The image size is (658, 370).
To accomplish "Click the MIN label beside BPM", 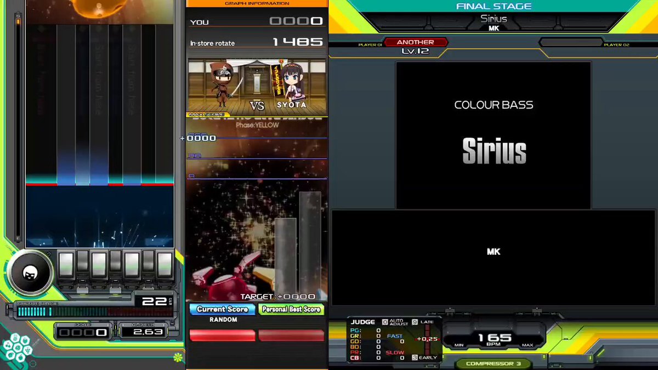I will point(459,345).
